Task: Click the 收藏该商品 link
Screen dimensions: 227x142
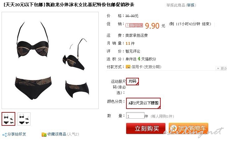Action: [x=57, y=134]
